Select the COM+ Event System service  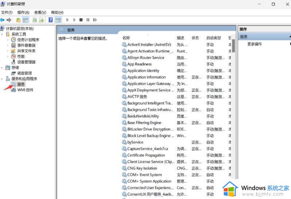[145, 175]
